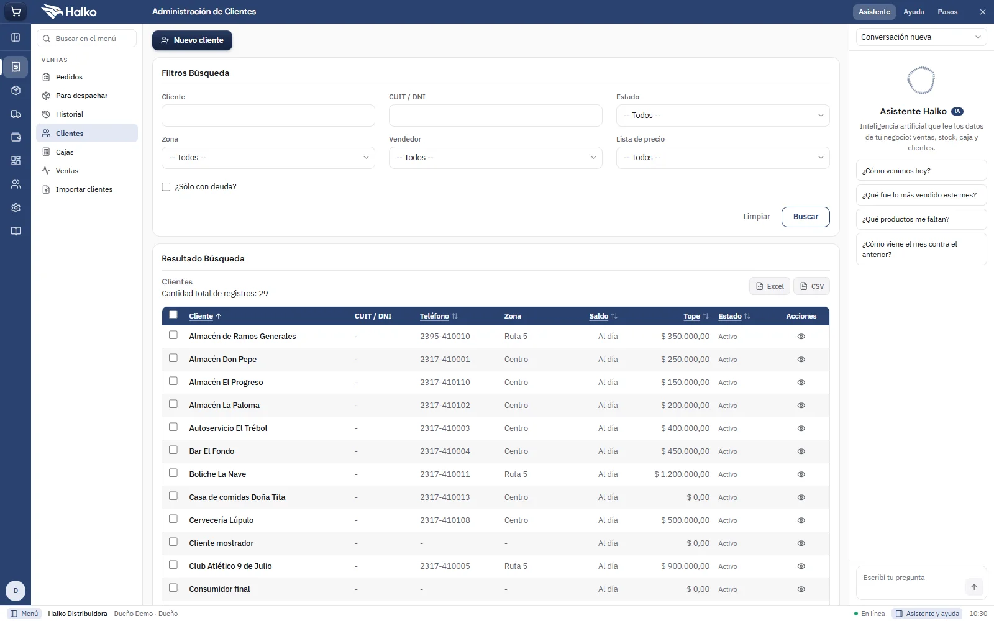Check the select-all checkbox in table header
Screen dimensions: 994x621
point(173,315)
